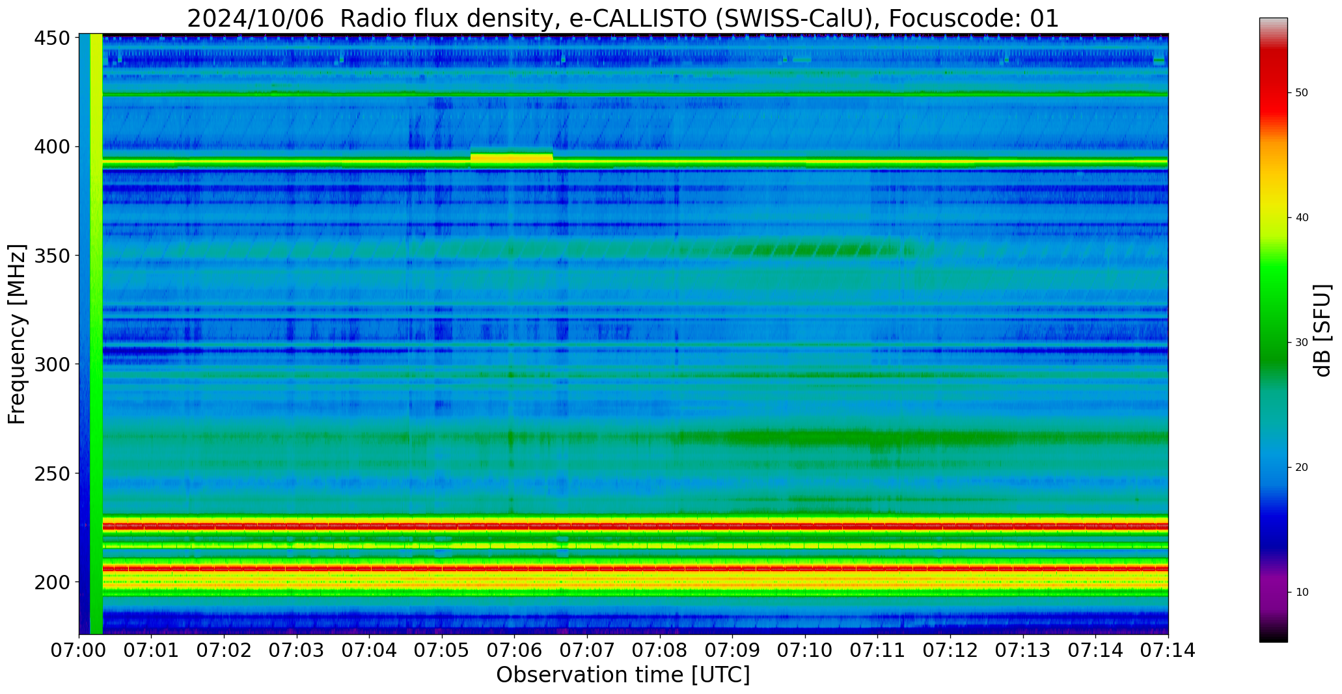This screenshot has height=694, width=1342.
Task: Click the yellow burst block near 395 MHz
Action: (x=512, y=157)
